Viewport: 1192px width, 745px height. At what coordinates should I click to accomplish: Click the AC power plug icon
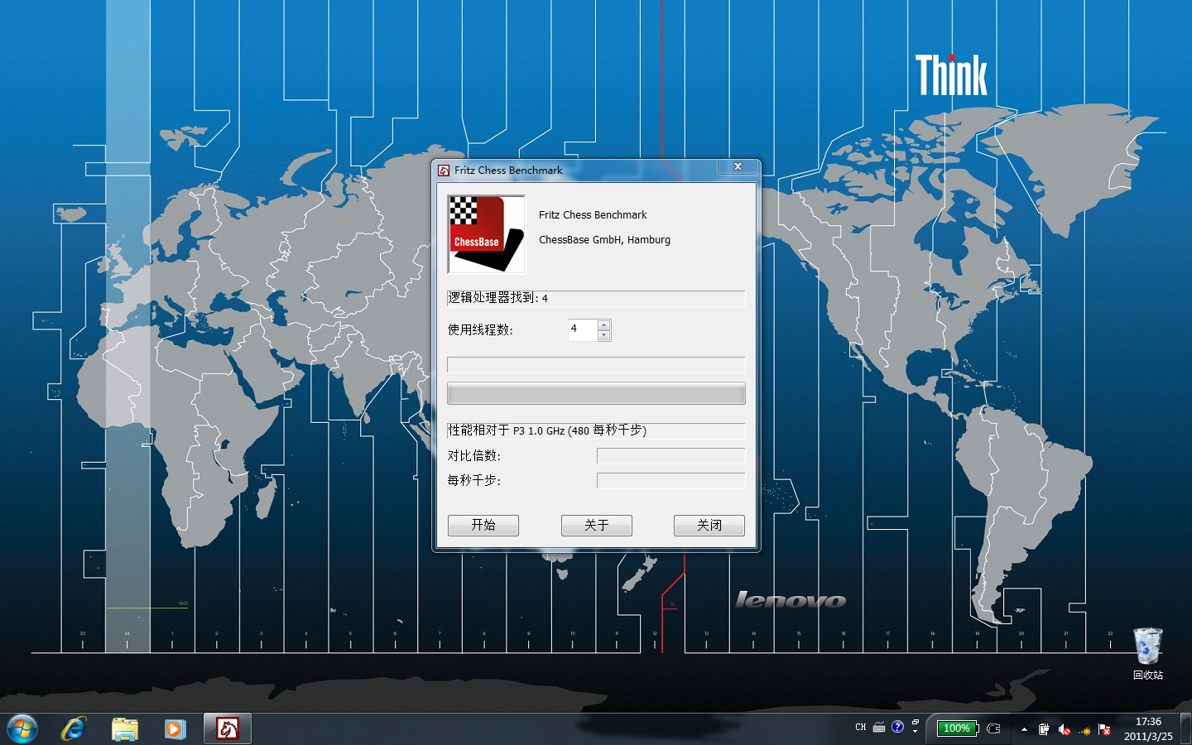pyautogui.click(x=994, y=728)
